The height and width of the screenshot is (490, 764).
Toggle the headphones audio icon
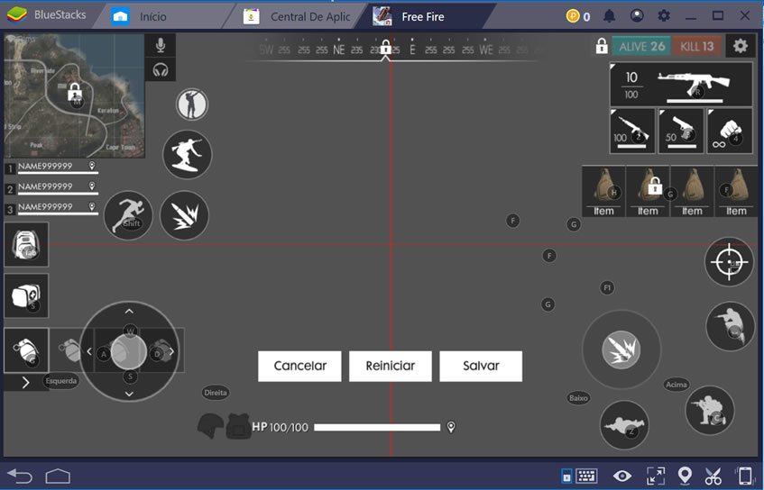click(161, 69)
